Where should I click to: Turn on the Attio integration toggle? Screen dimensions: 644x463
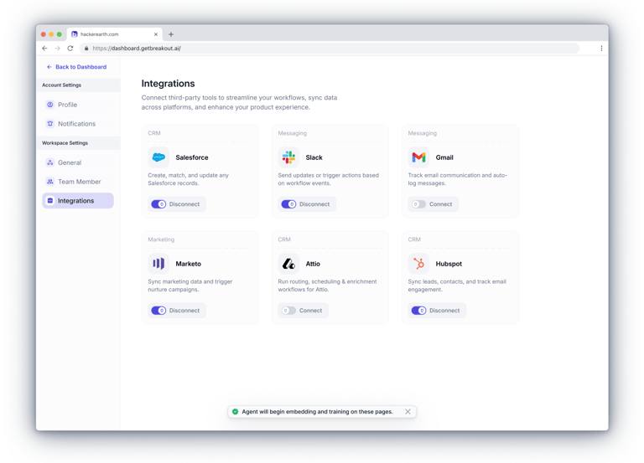pyautogui.click(x=288, y=311)
